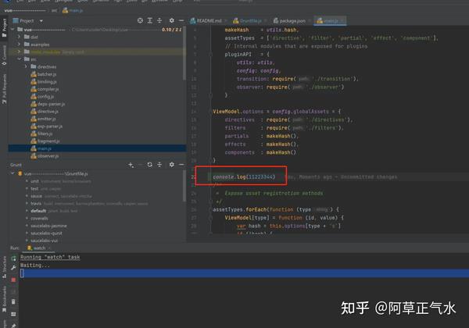Click the wrench icon in the Run toolbar
The image size is (469, 328).
coord(13,268)
